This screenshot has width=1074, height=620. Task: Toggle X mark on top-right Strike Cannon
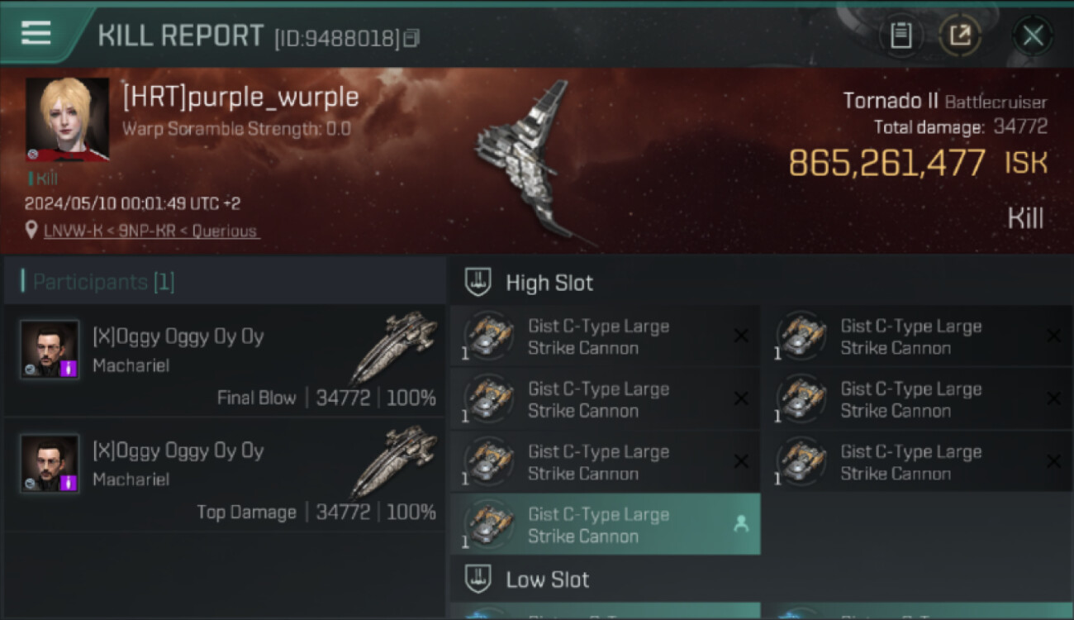tap(1053, 336)
